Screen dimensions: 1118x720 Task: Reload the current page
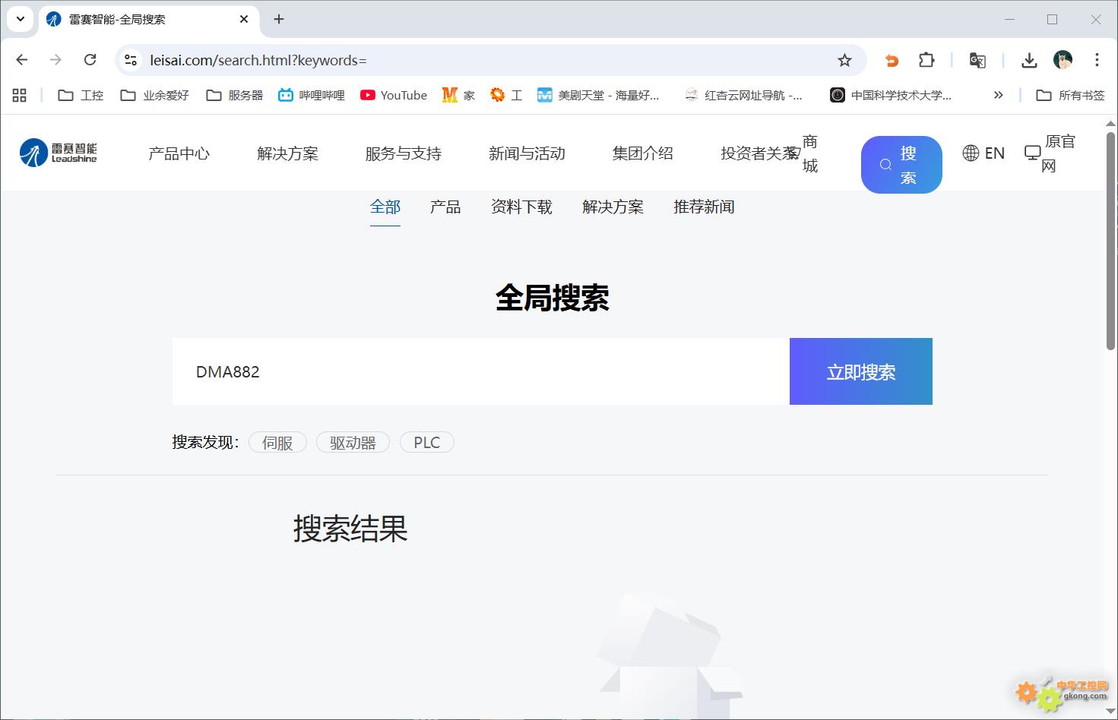[90, 60]
